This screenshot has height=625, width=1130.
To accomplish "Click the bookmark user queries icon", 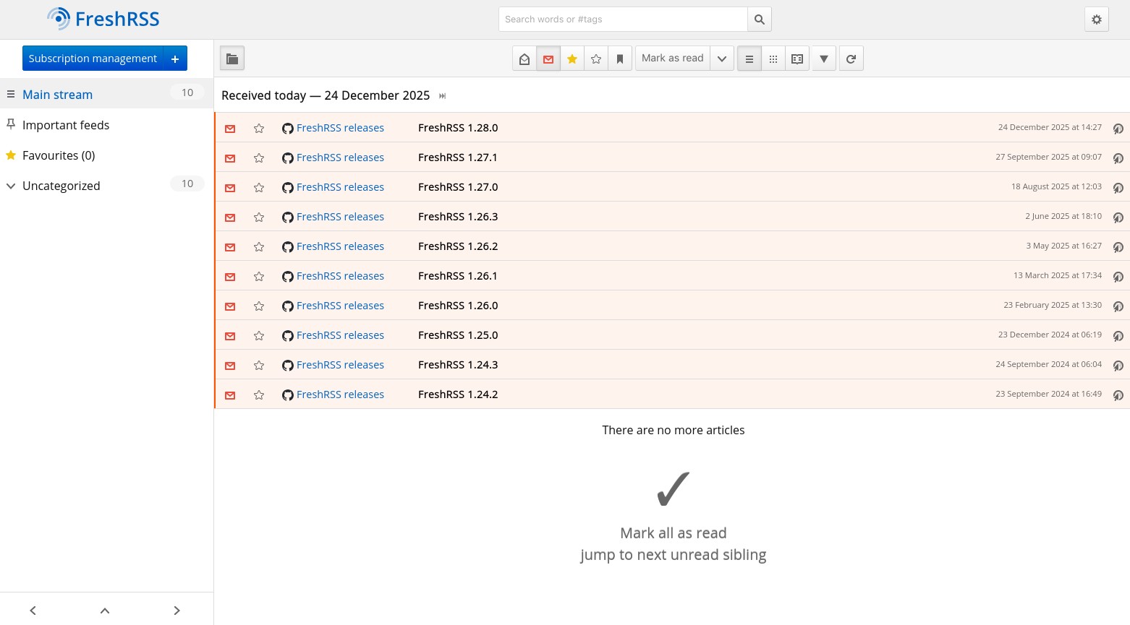I will click(x=620, y=59).
